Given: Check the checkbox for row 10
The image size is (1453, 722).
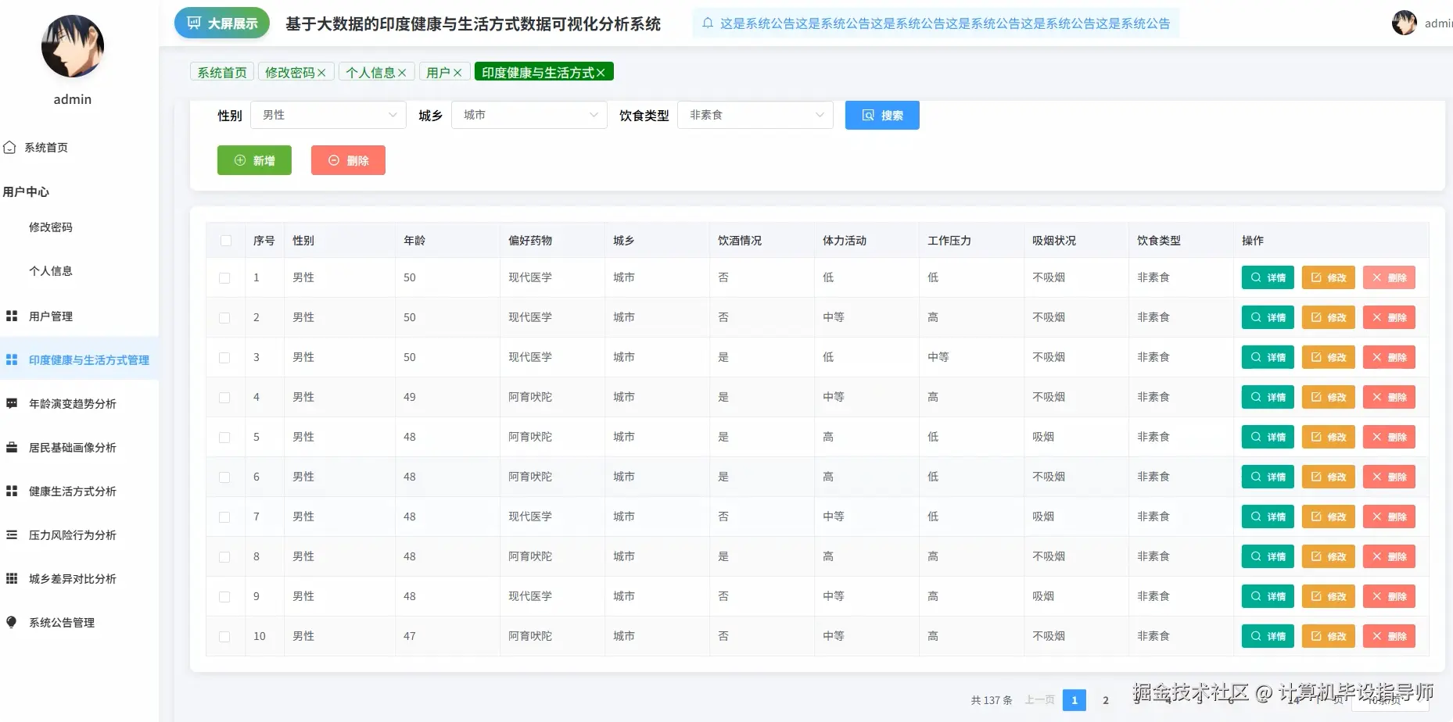Looking at the screenshot, I should (224, 636).
